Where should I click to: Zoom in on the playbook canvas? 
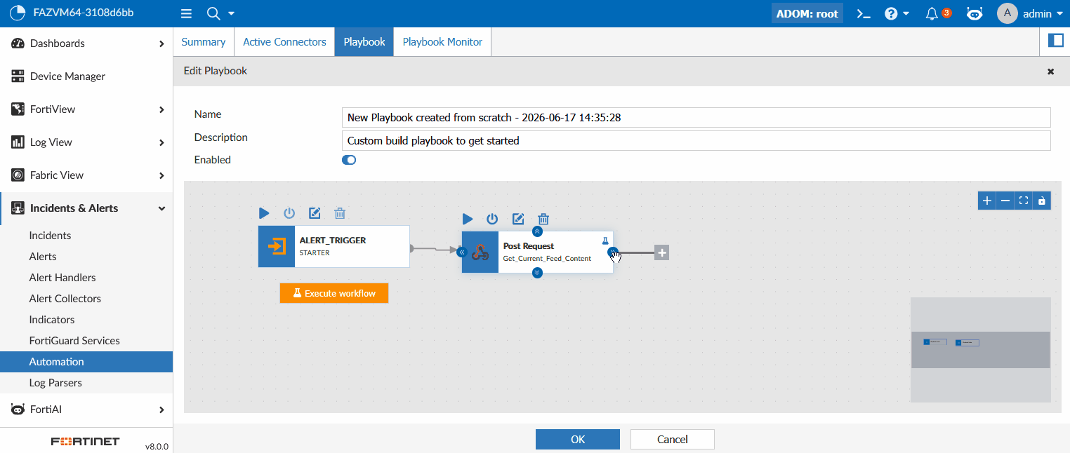tap(987, 201)
